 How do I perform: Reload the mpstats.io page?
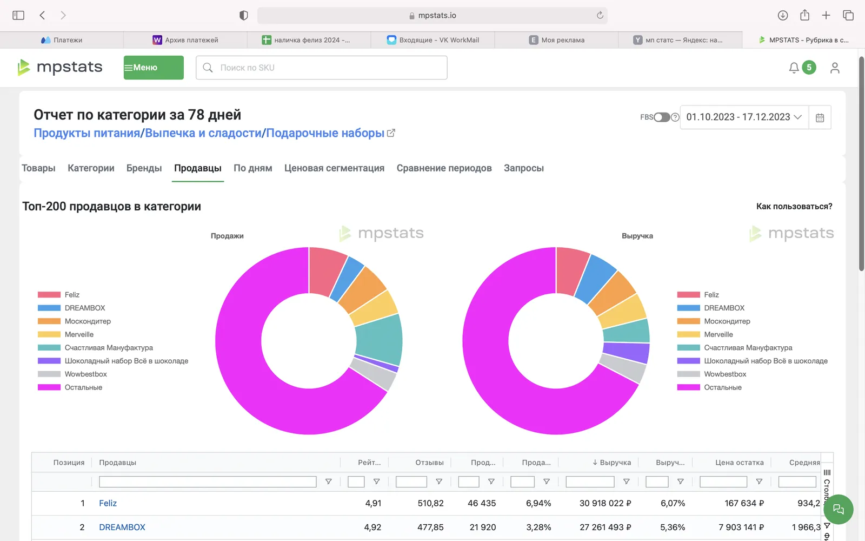coord(600,15)
